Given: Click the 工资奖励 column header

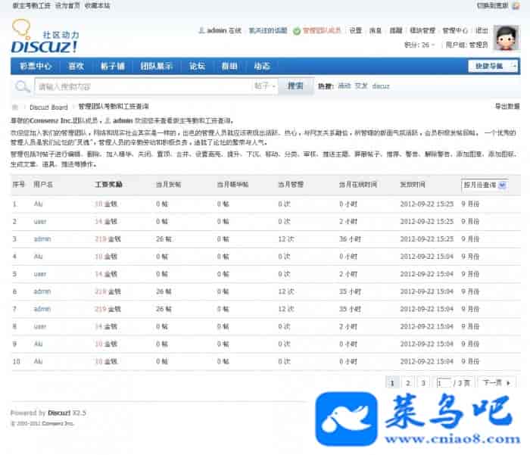Looking at the screenshot, I should (x=108, y=185).
